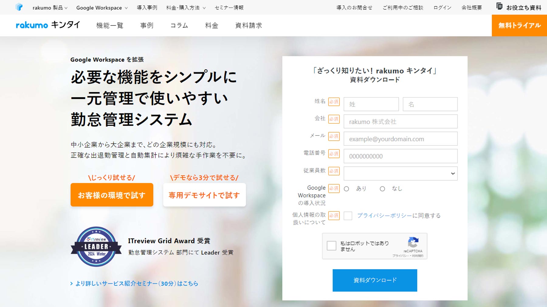Screen dimensions: 547x307
Task: Open the プライバシーポリシー link
Action: (384, 215)
